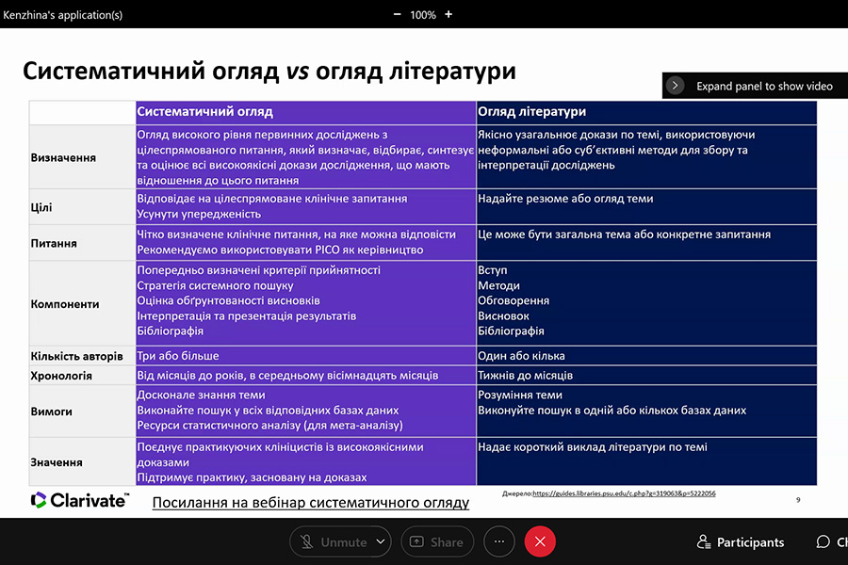
Task: Click 'Kenzhina's application(s)' title text
Action: (x=63, y=15)
